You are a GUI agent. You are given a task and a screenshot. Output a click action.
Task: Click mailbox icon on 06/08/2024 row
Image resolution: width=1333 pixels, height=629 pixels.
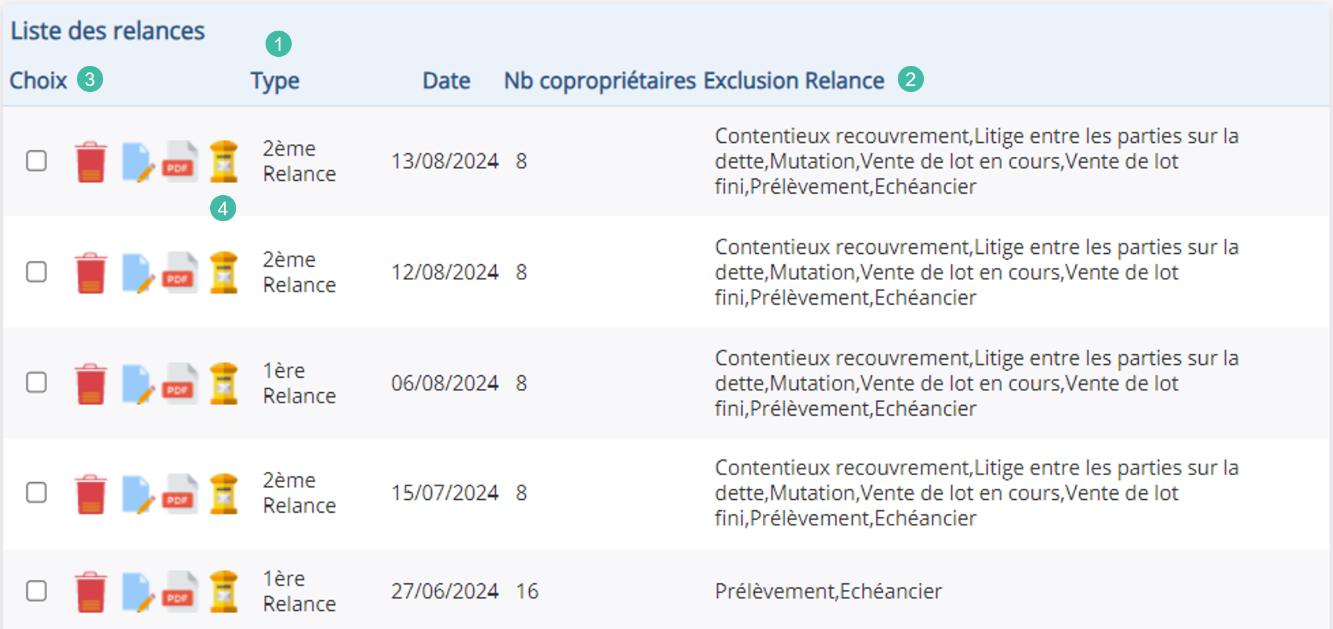tap(224, 384)
